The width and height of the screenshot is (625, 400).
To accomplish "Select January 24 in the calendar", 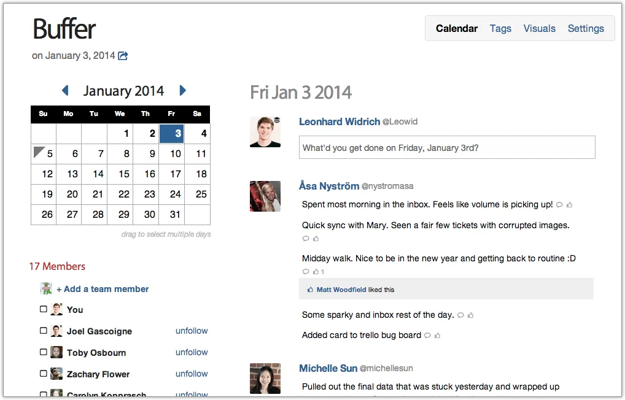I will point(172,194).
